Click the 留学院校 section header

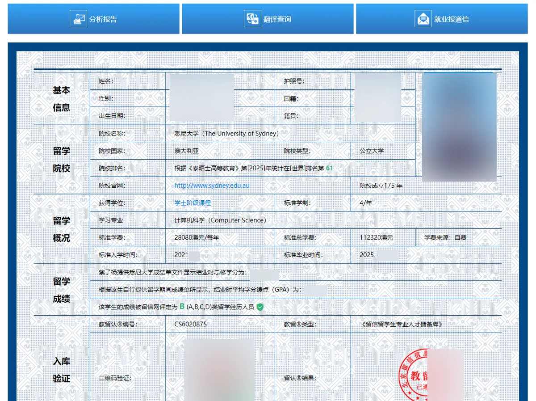coord(62,160)
